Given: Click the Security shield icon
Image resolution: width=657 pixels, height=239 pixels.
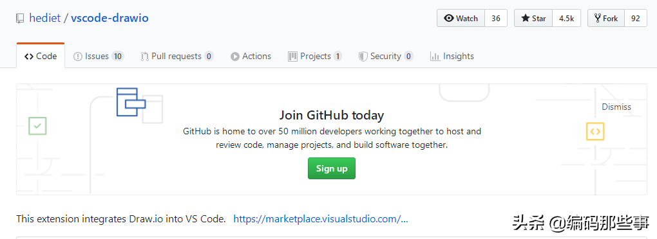Looking at the screenshot, I should coord(363,57).
